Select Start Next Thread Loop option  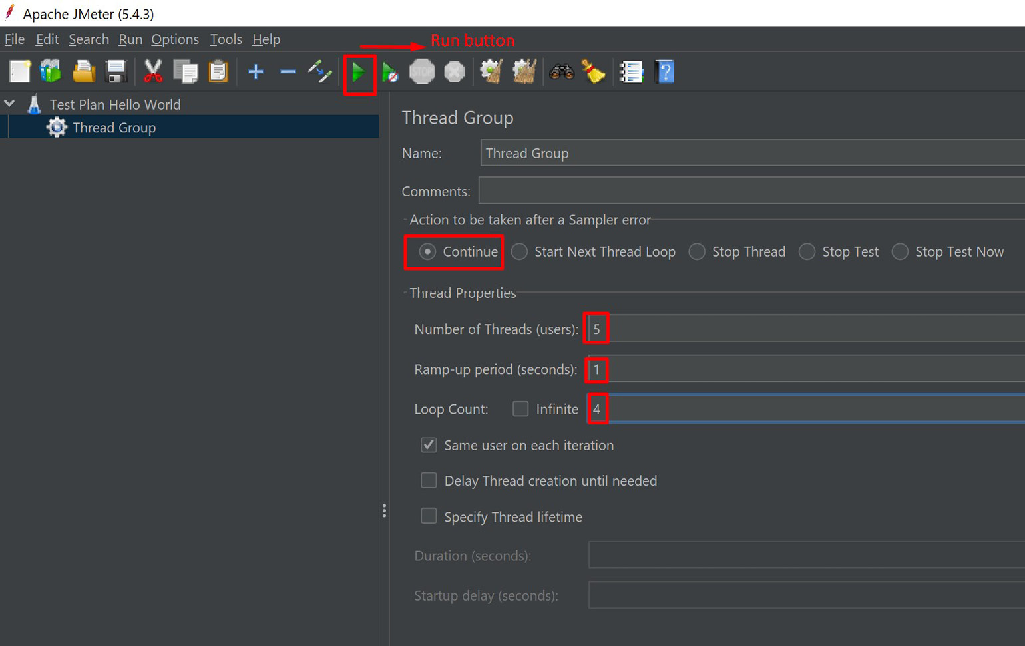(x=519, y=252)
